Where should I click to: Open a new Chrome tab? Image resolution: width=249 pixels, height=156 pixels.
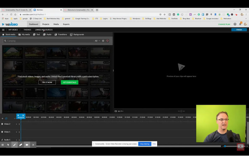[x=97, y=10]
